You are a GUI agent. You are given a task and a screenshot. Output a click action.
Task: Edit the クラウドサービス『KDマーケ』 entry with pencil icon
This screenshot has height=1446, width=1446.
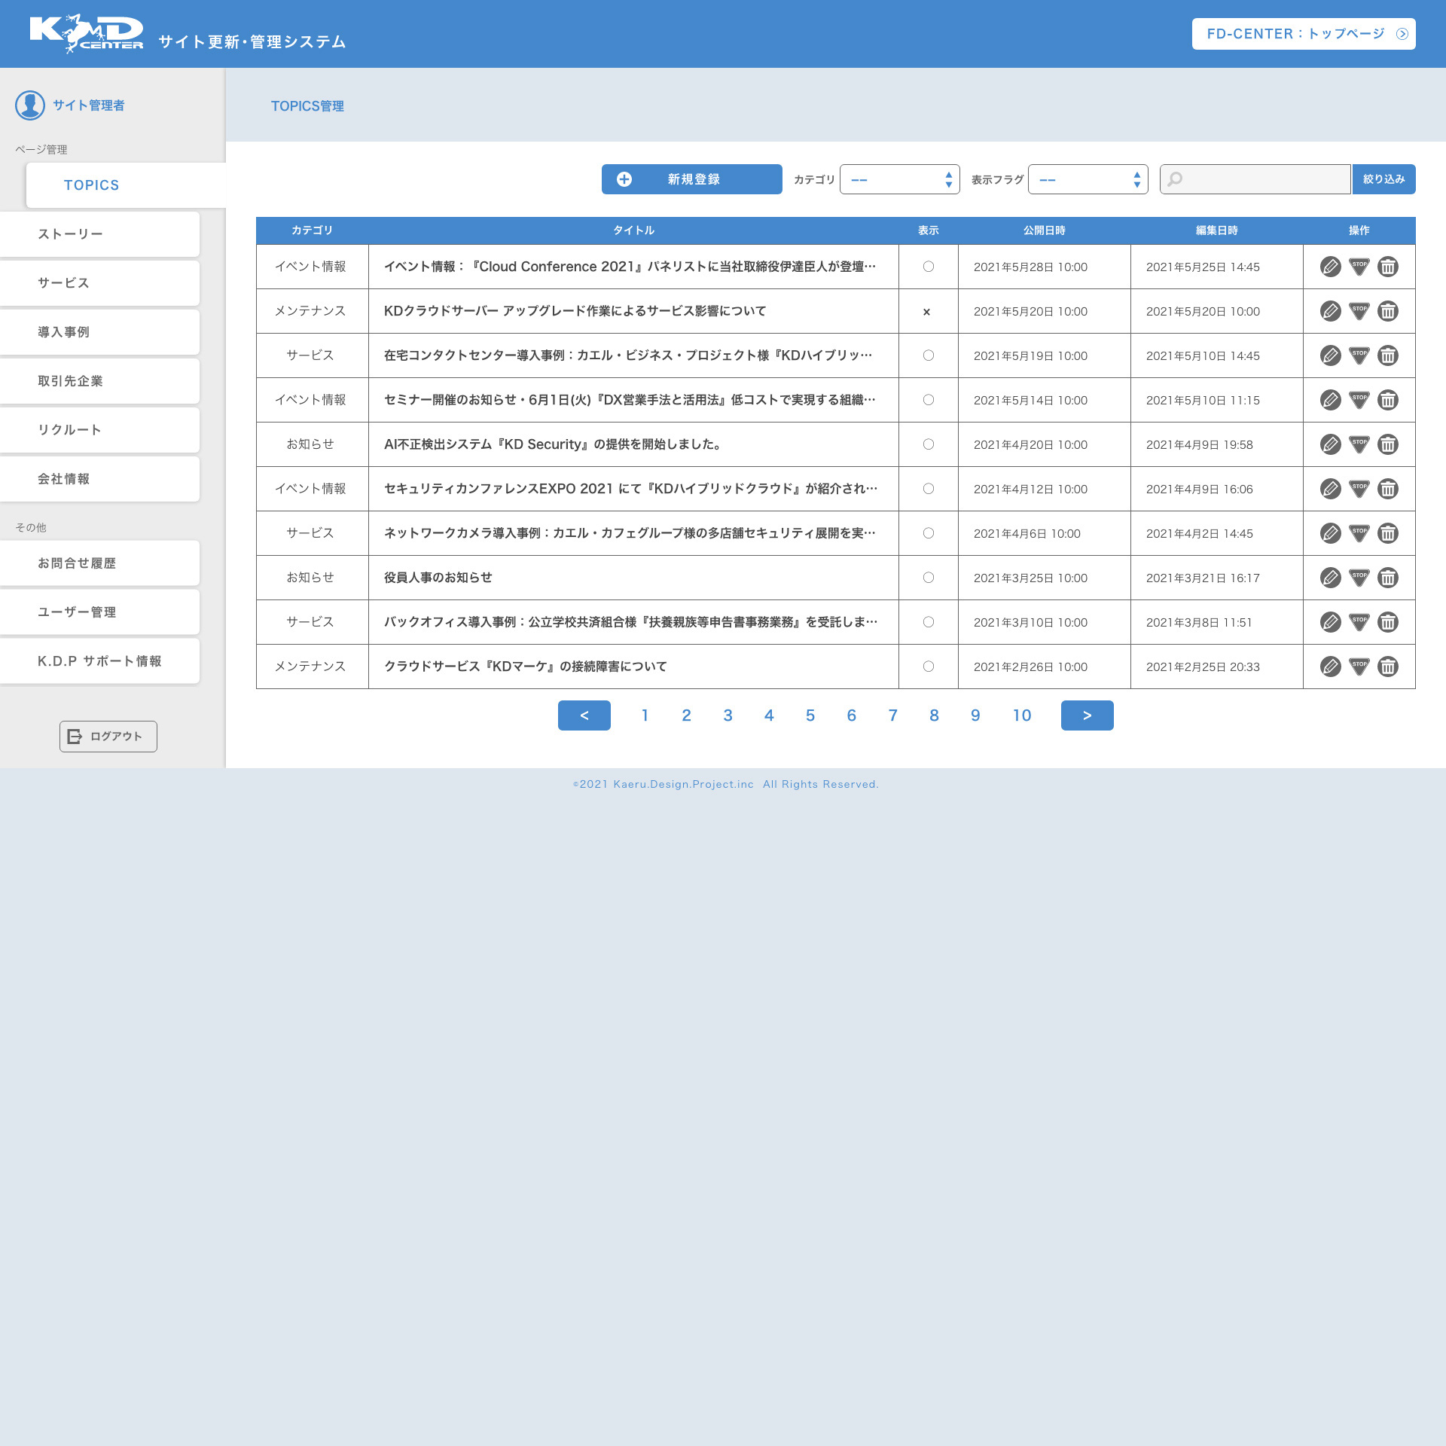[x=1330, y=667]
